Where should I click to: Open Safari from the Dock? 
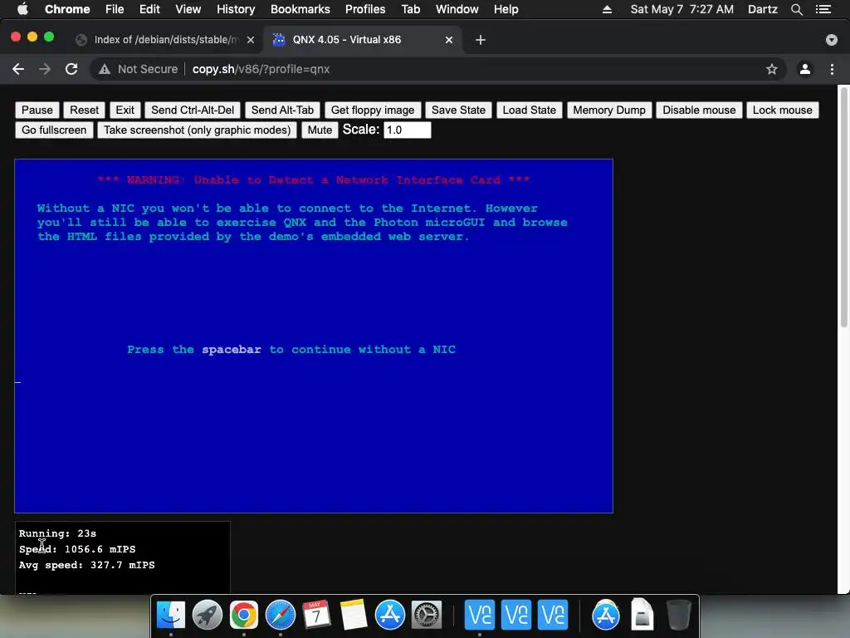281,615
